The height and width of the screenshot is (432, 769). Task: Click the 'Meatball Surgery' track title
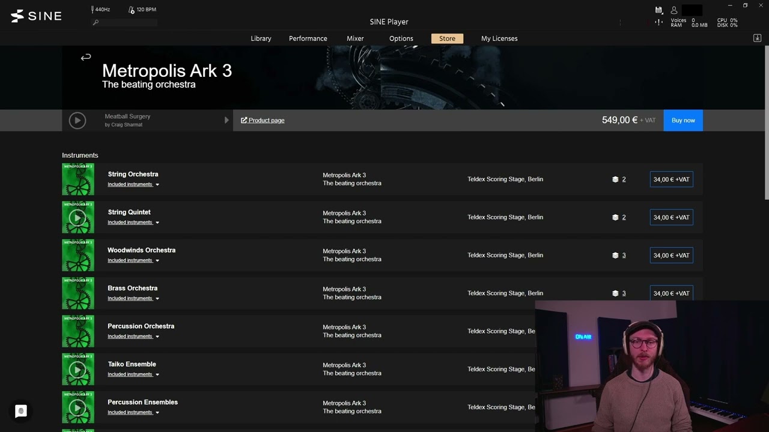(x=127, y=116)
